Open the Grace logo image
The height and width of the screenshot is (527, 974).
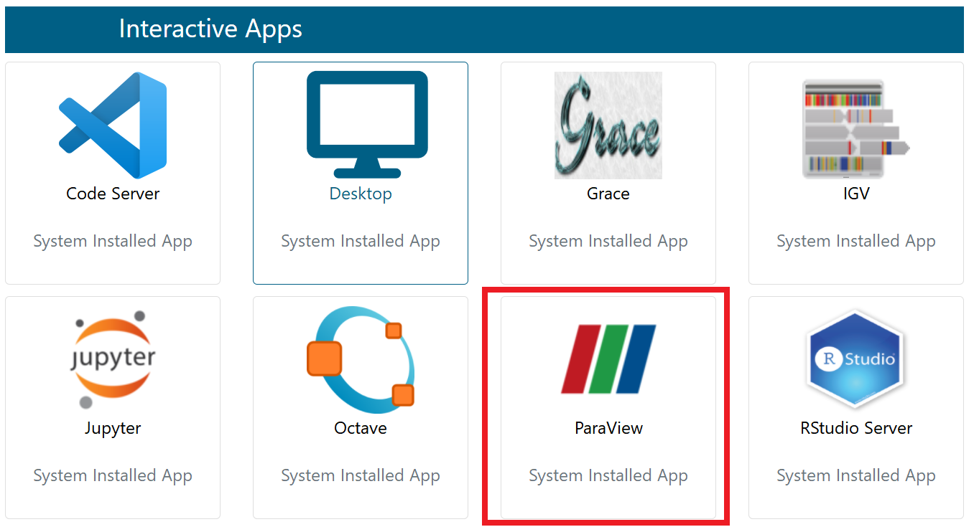tap(608, 125)
